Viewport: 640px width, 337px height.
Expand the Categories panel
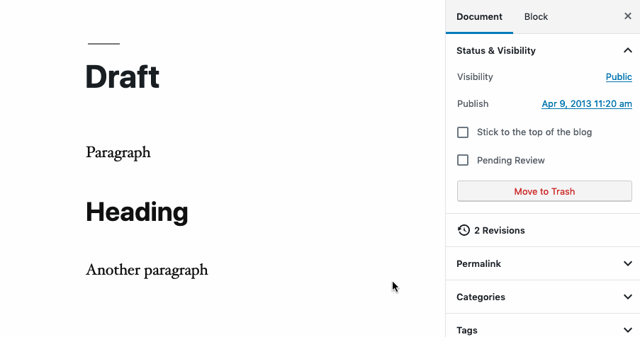[x=627, y=297]
